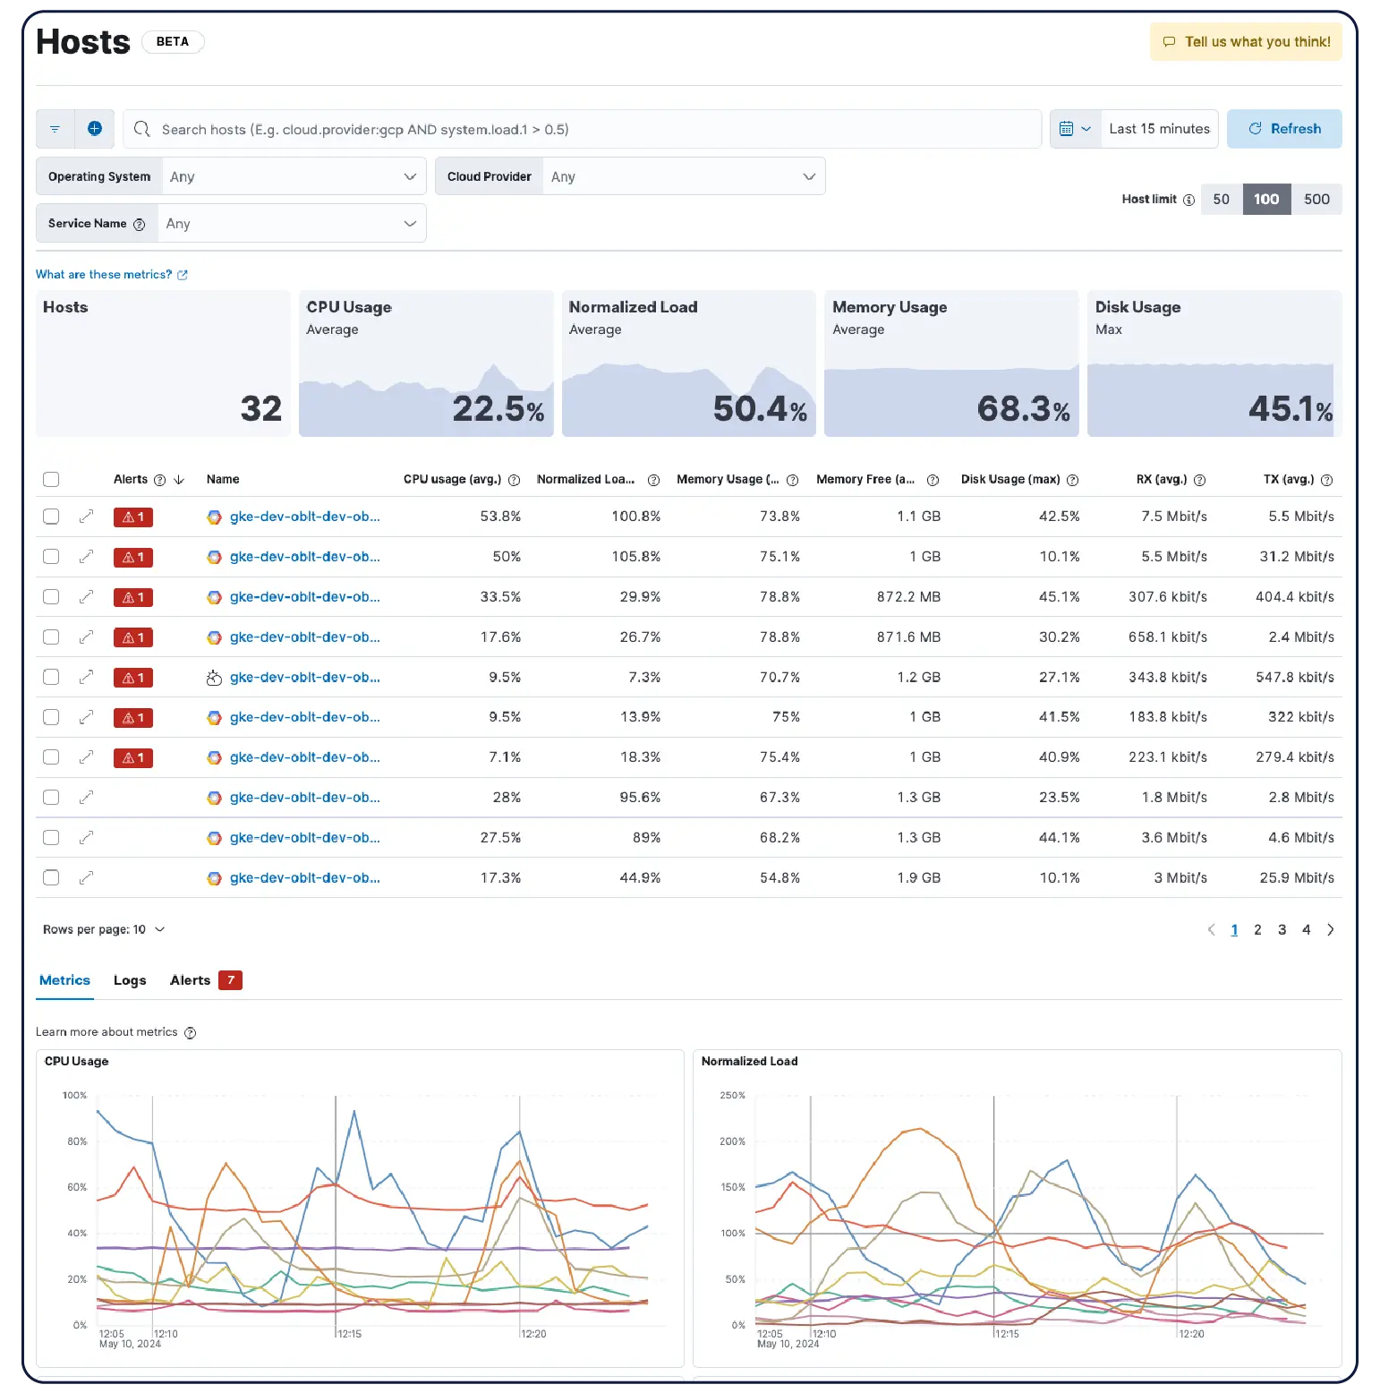Image resolution: width=1380 pixels, height=1393 pixels.
Task: Expand the first host using the diagonal arrows icon
Action: pyautogui.click(x=86, y=517)
